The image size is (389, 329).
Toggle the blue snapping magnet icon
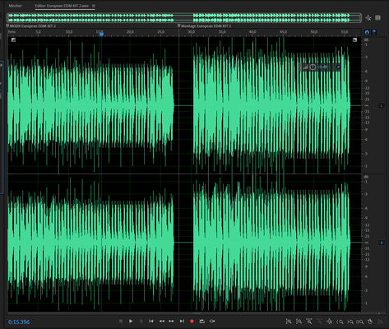pyautogui.click(x=367, y=32)
